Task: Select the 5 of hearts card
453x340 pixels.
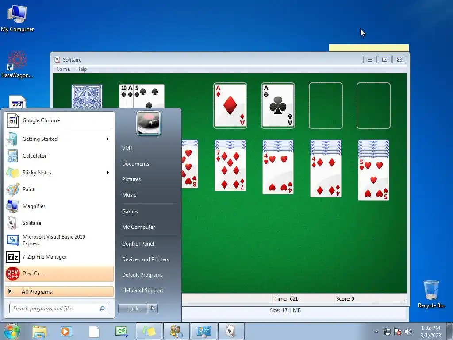Action: 373,179
